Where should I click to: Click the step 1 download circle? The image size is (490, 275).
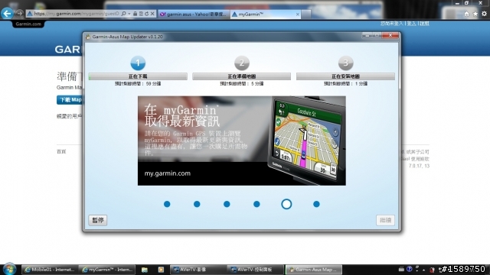138,63
